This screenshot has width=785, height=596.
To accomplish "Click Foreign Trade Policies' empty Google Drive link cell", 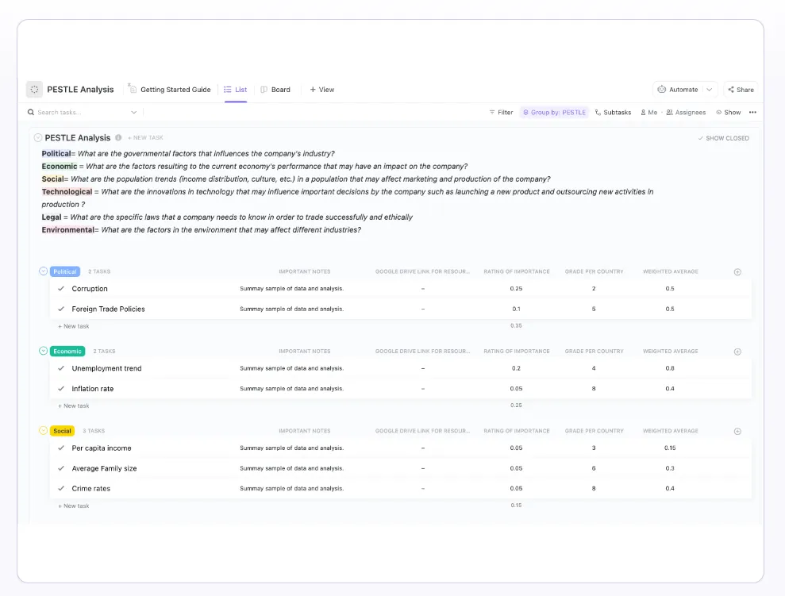I will click(x=423, y=310).
